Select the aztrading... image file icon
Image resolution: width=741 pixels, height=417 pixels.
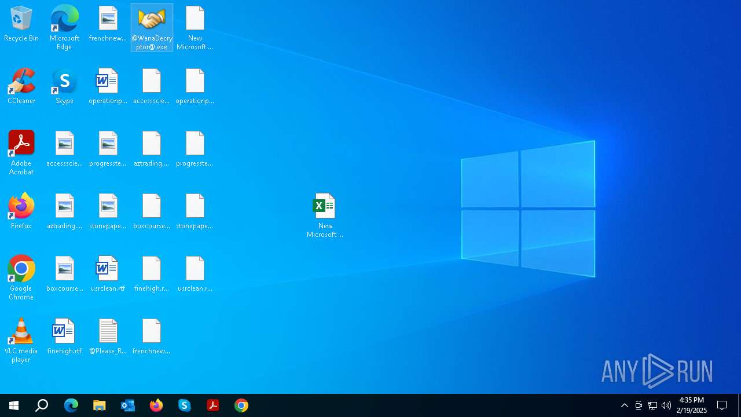(x=64, y=213)
